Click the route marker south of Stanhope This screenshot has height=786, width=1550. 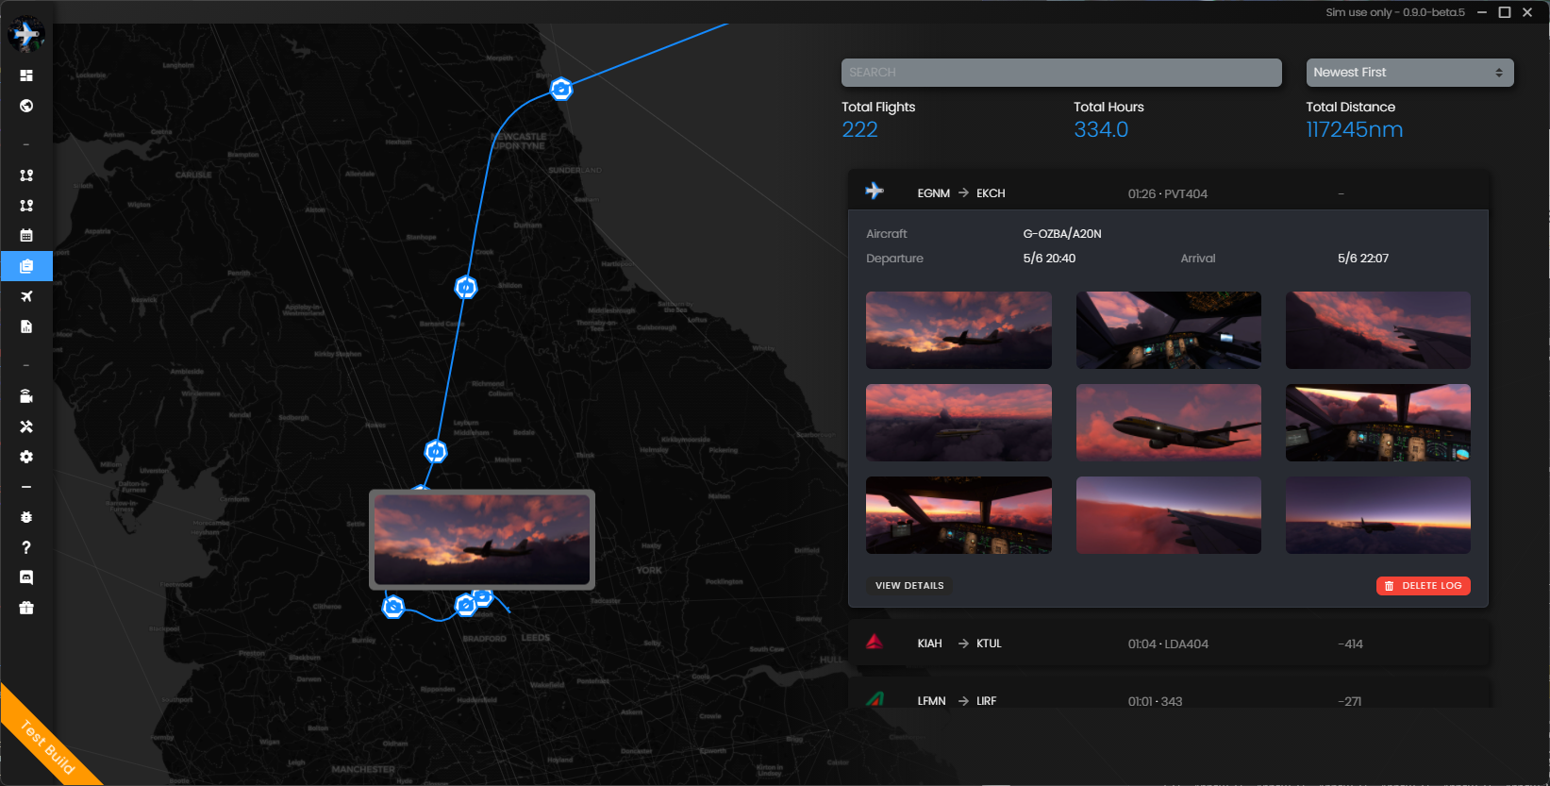(466, 287)
